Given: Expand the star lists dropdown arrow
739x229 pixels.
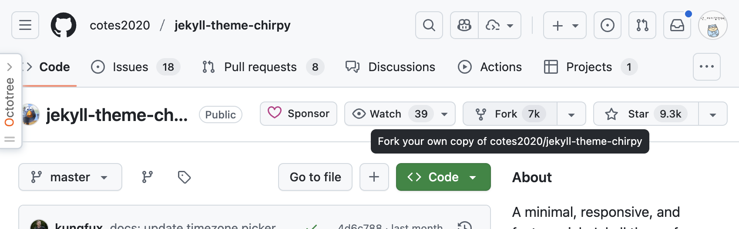Looking at the screenshot, I should click(712, 114).
